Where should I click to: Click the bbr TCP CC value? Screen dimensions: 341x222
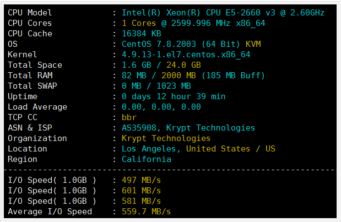[x=129, y=117]
